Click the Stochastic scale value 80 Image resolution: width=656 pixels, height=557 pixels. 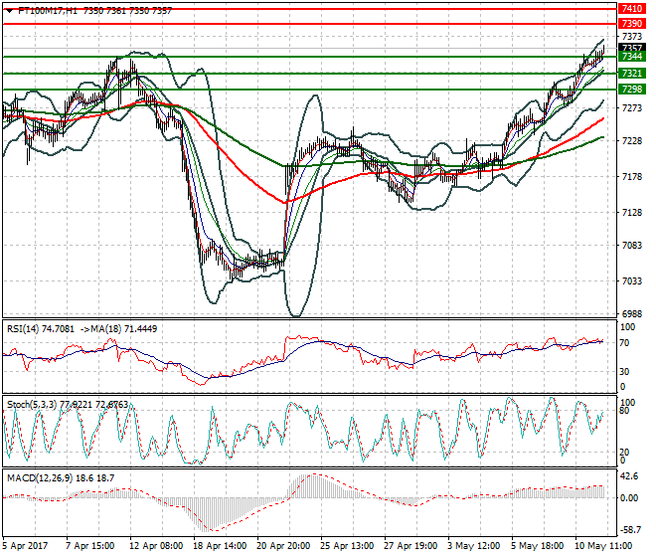click(x=624, y=411)
